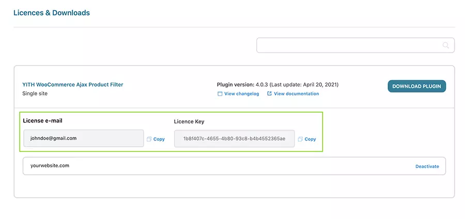This screenshot has height=219, width=465.
Task: Click the changelog icon beside View changelog
Action: pyautogui.click(x=220, y=94)
